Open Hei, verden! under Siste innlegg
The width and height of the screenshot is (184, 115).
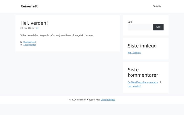134,53
